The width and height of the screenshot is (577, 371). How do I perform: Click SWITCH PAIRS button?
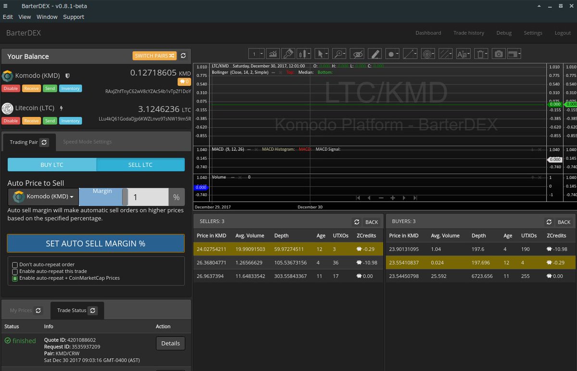[155, 56]
